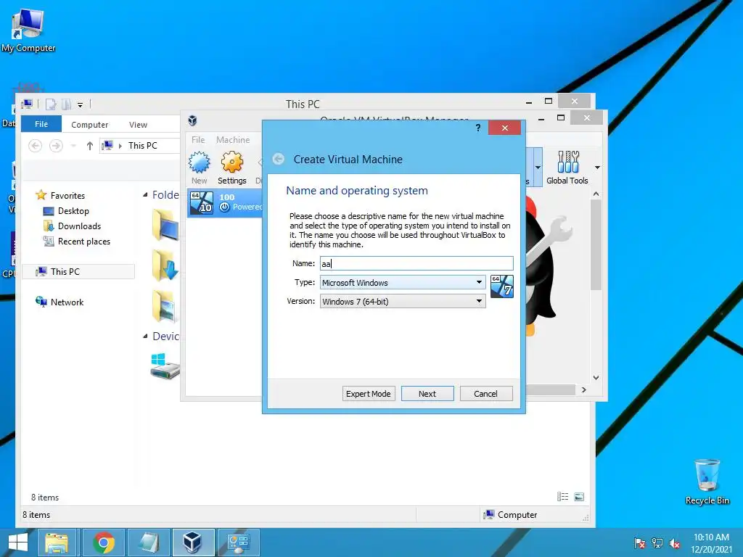The width and height of the screenshot is (743, 557).
Task: Switch to VirtualBox taskbar button
Action: click(193, 542)
